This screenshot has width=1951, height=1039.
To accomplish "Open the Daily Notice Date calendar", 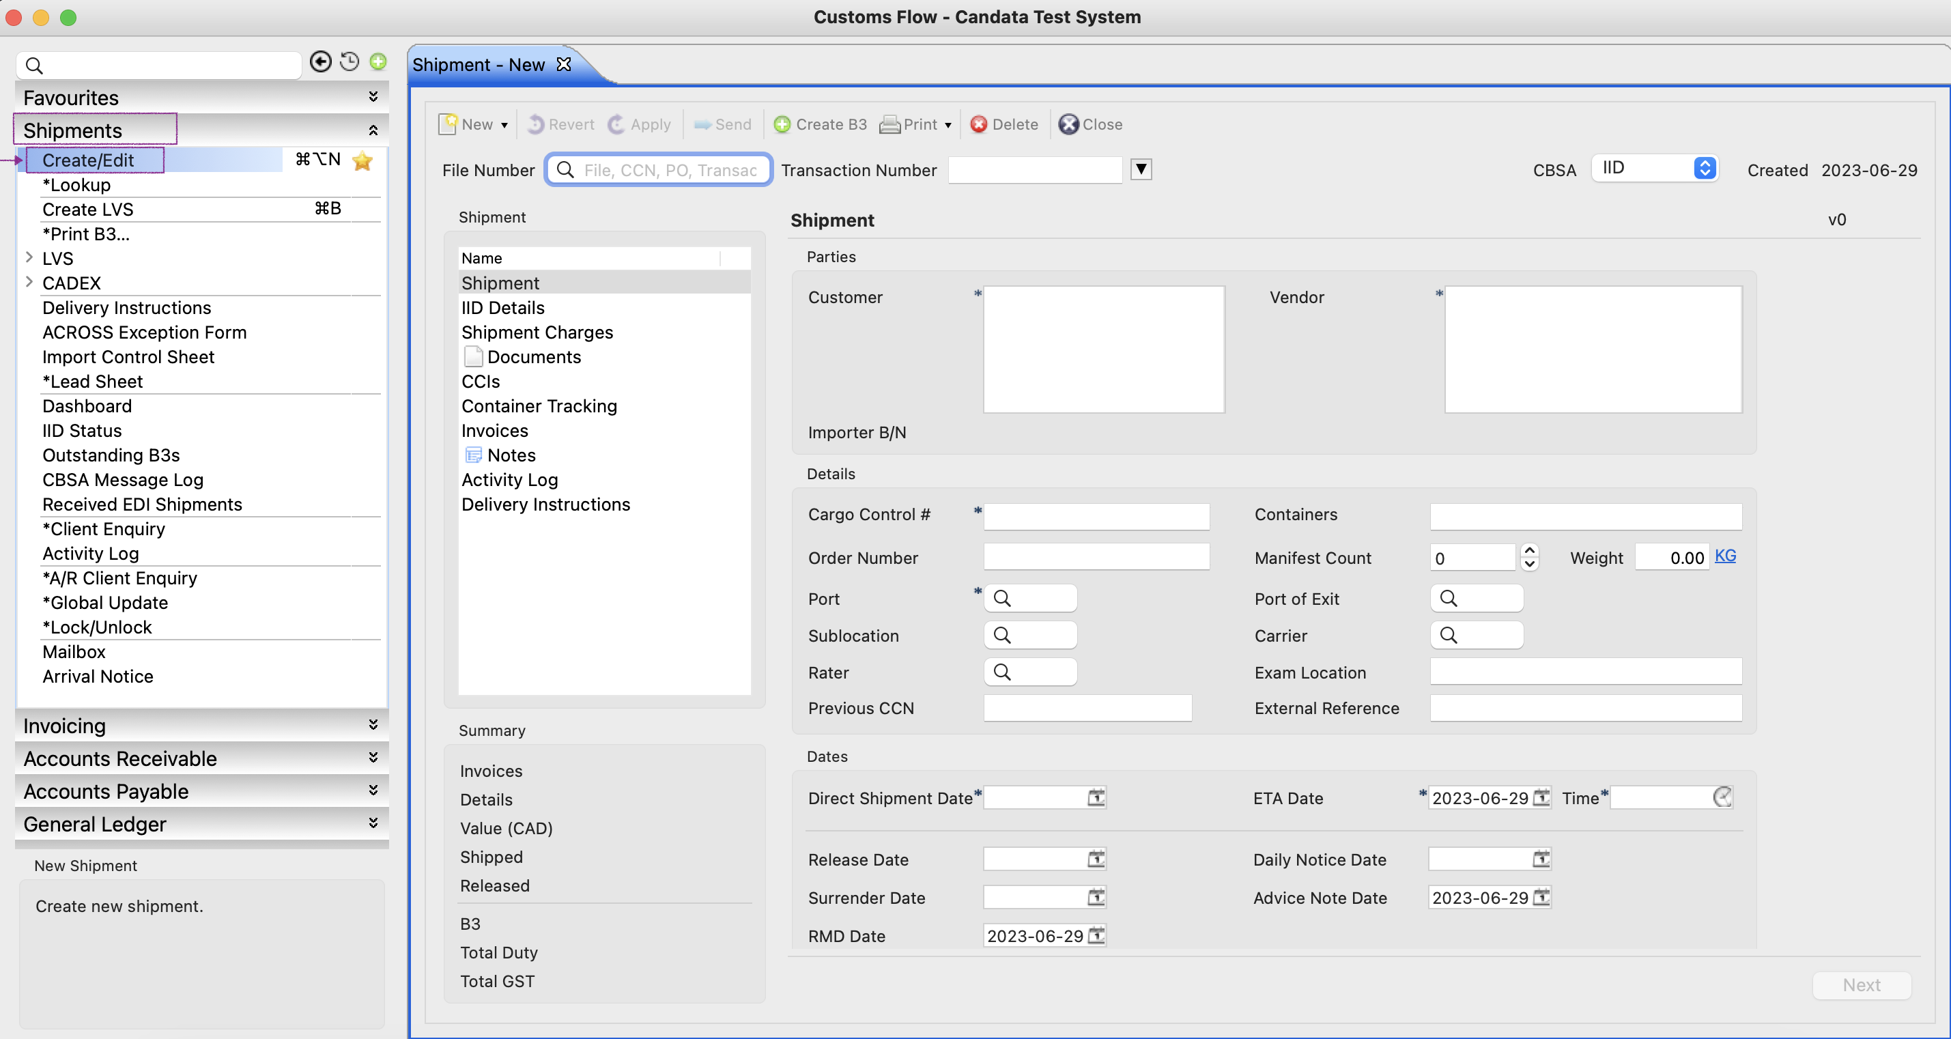I will [x=1541, y=859].
